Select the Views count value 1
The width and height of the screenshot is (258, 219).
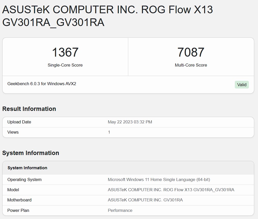[x=109, y=132]
